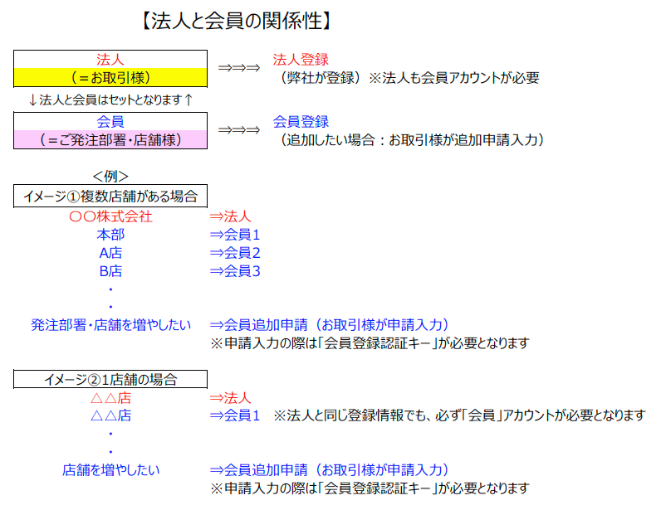Click the pink (=ご発注部署・店舗様) cell
The image size is (661, 510).
pos(110,139)
